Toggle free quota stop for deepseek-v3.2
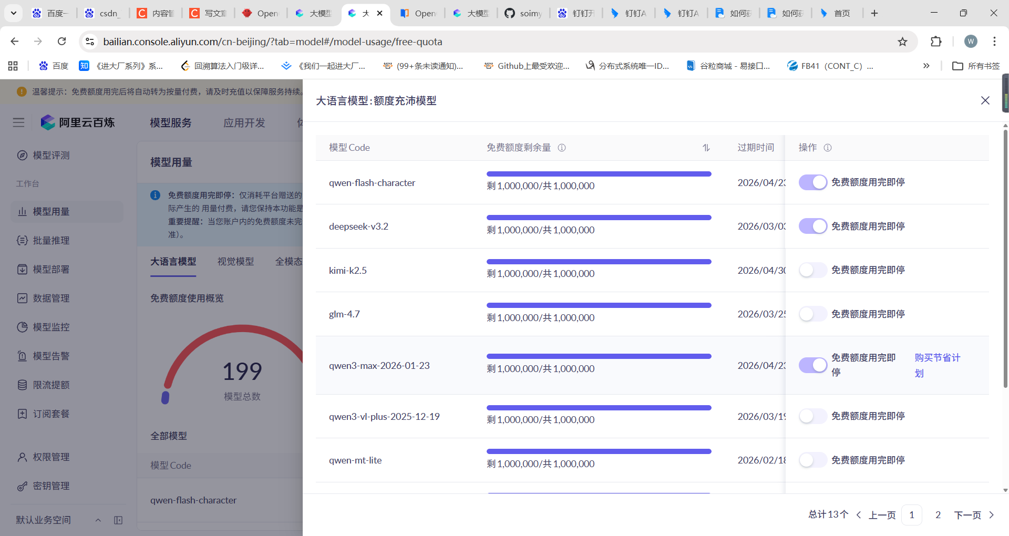Image resolution: width=1009 pixels, height=536 pixels. point(813,226)
